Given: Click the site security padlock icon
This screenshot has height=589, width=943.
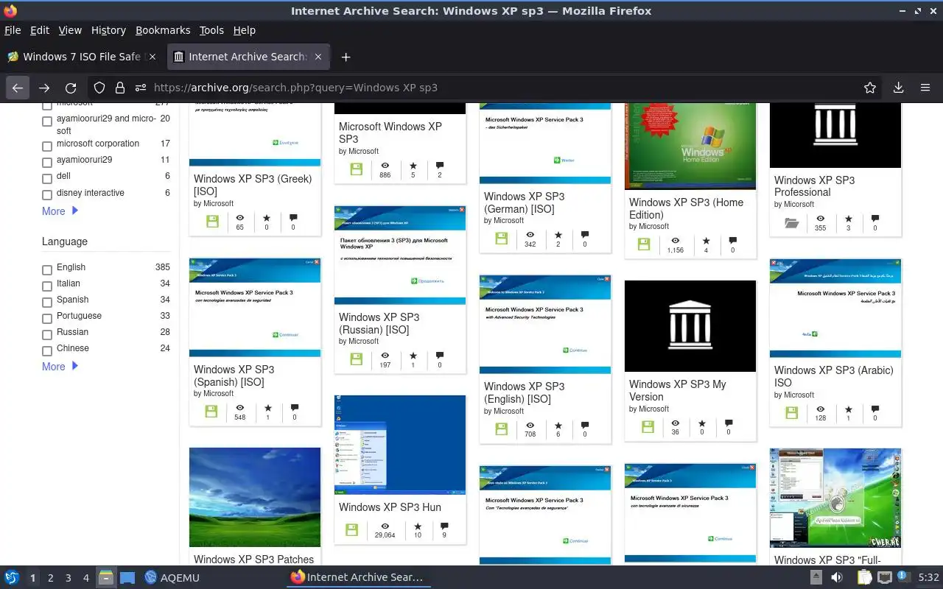Looking at the screenshot, I should [x=120, y=88].
